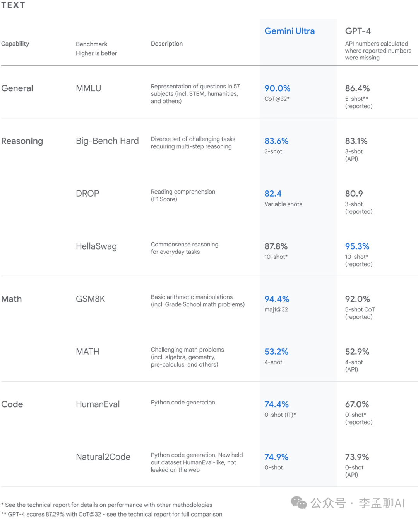
Task: Click the Benchmark column header
Action: click(x=92, y=44)
